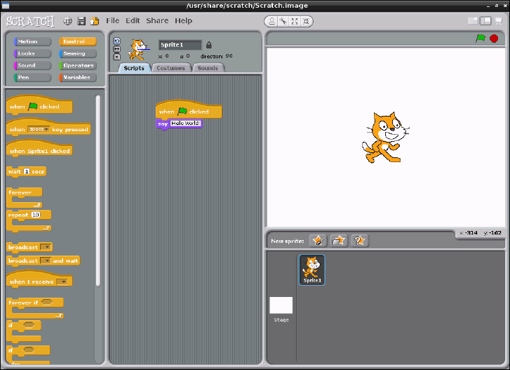The width and height of the screenshot is (510, 370).
Task: Select the Sprite1 thumbnail in sprite list
Action: [x=312, y=270]
